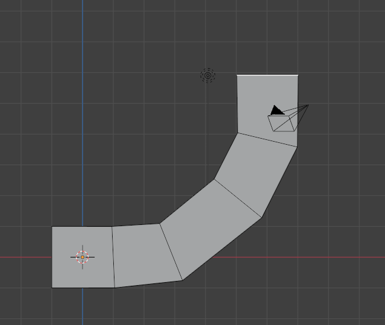385x325 pixels.
Task: Click the camera's black up-direction triangle
Action: [x=277, y=110]
